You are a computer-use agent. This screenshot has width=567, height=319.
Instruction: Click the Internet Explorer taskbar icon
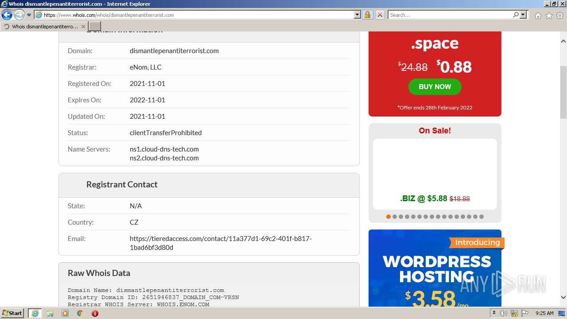tap(35, 313)
